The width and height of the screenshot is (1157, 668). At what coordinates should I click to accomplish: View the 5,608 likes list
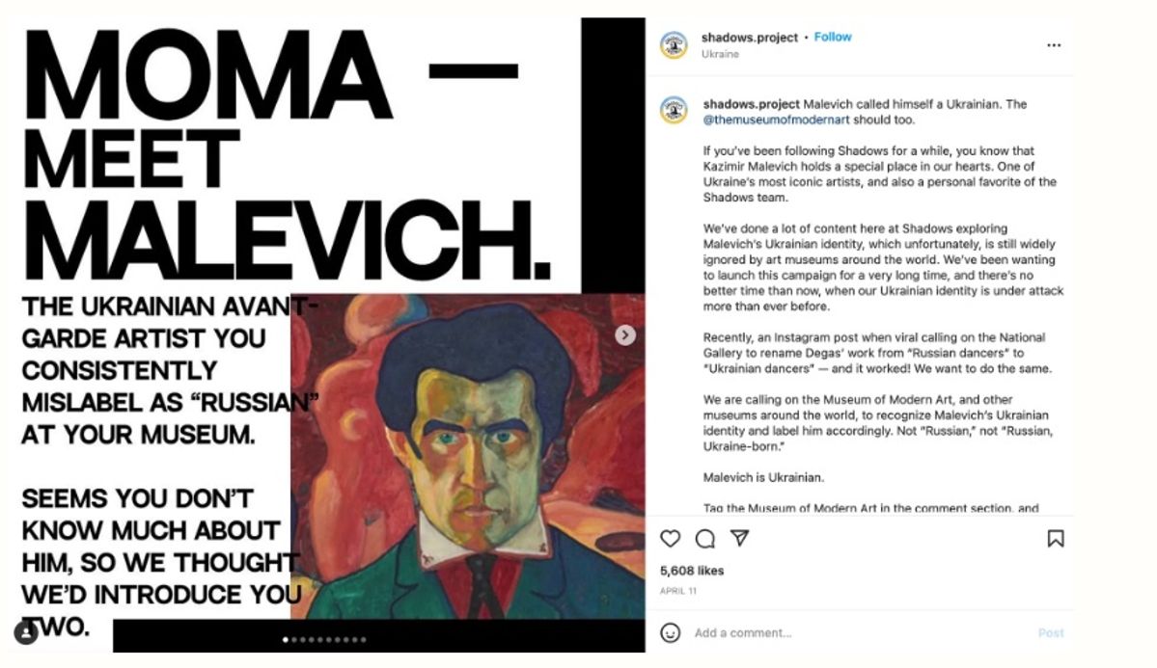point(691,571)
